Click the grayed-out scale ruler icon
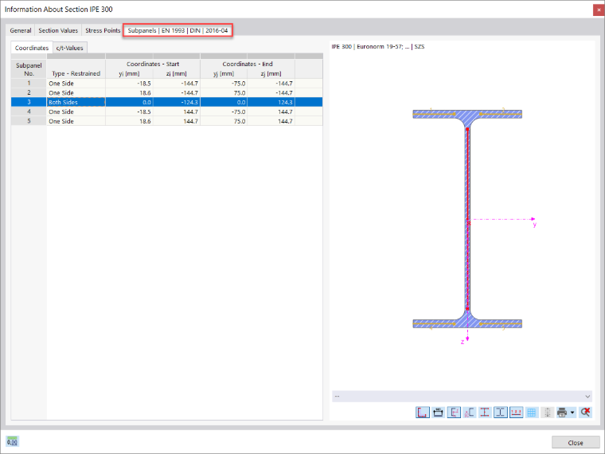Viewport: 605px width, 454px height. [547, 413]
